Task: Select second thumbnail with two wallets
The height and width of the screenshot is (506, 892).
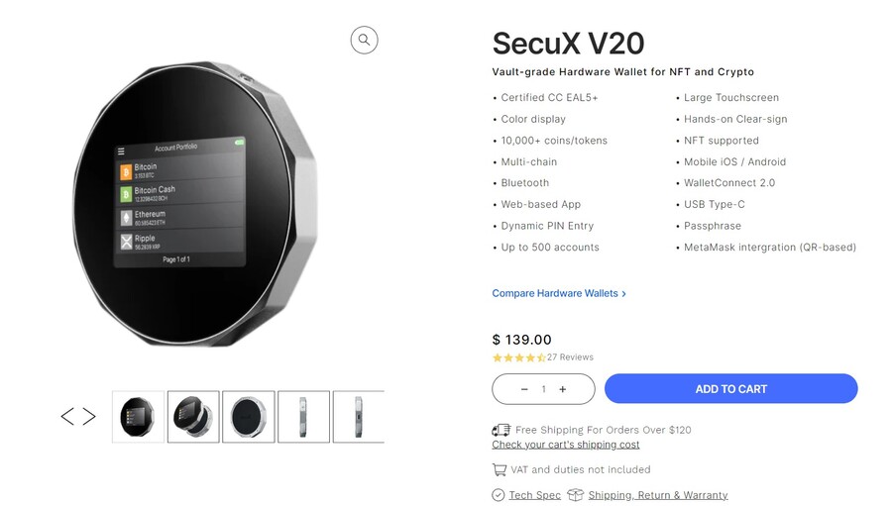Action: click(193, 417)
